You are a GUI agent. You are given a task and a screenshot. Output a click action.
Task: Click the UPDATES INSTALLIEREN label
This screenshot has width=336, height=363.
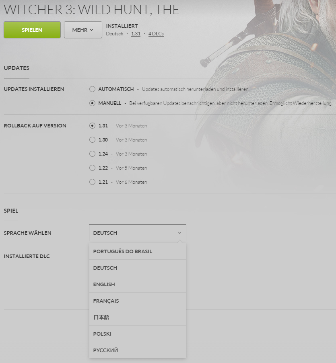pyautogui.click(x=34, y=89)
